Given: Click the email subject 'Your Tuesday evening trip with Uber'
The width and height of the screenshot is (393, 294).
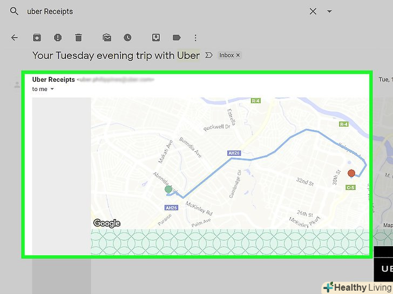Looking at the screenshot, I should (x=116, y=55).
